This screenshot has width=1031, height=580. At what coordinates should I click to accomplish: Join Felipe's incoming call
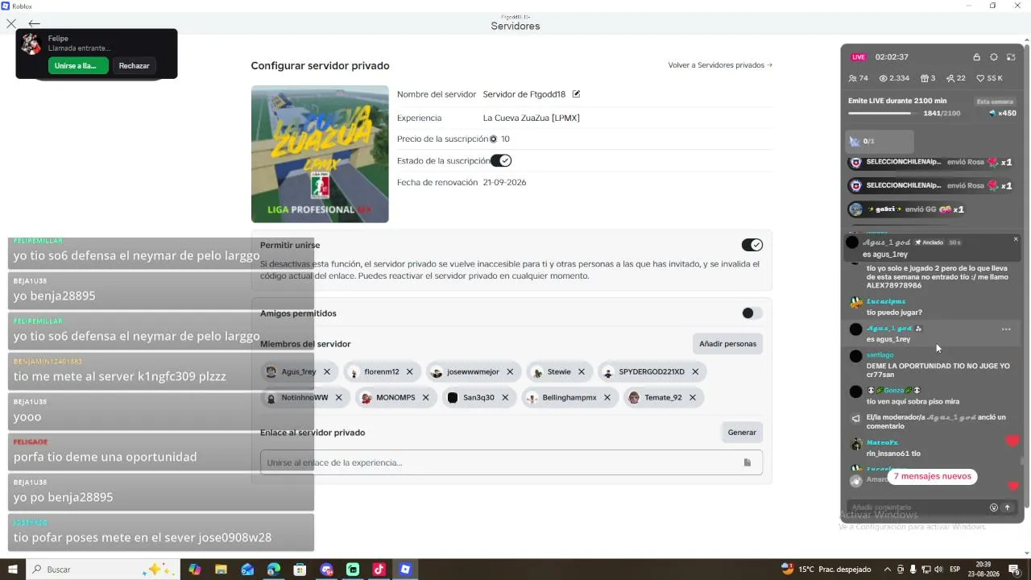click(x=78, y=66)
